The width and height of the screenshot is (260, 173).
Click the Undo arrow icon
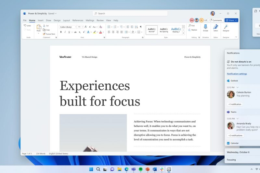tap(25, 26)
